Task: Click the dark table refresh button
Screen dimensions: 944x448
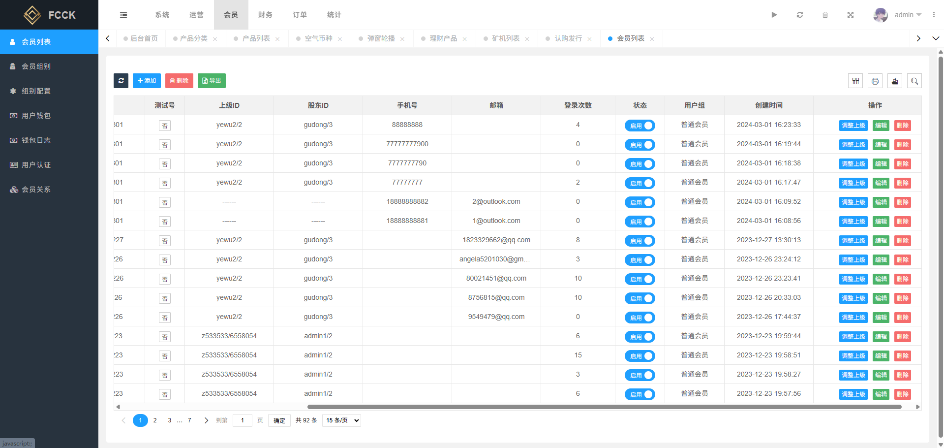Action: (121, 81)
